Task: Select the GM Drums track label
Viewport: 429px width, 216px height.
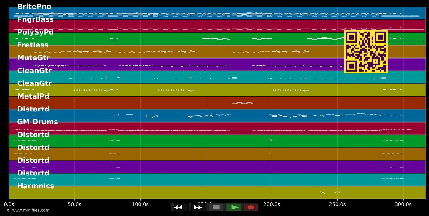Action: point(37,122)
